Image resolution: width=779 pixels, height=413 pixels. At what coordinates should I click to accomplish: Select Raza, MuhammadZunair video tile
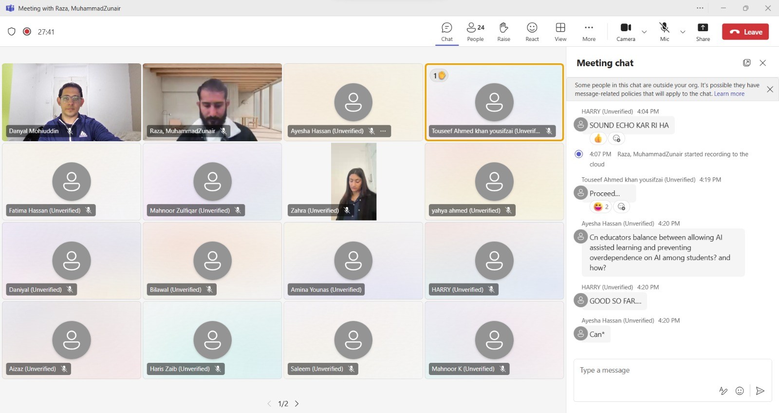[x=212, y=102]
